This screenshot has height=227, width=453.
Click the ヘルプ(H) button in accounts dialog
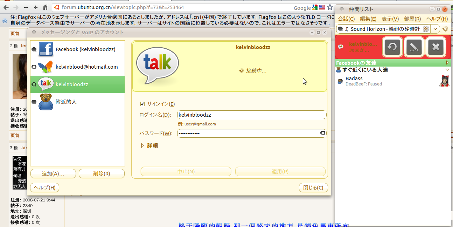click(x=45, y=188)
